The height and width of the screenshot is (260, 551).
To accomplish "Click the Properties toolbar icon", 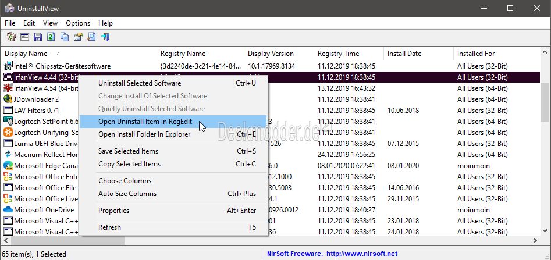I will click(78, 37).
